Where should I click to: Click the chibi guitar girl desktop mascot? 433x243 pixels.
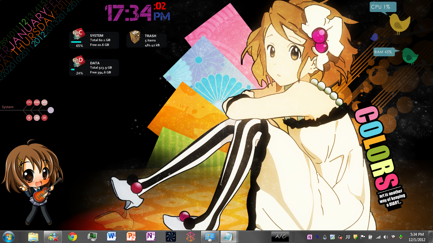(x=32, y=183)
